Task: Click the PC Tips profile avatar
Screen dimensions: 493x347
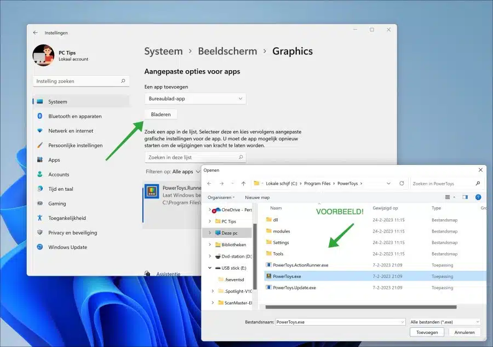Action: click(43, 55)
